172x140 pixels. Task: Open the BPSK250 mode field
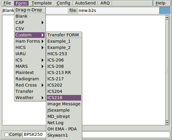[34, 135]
